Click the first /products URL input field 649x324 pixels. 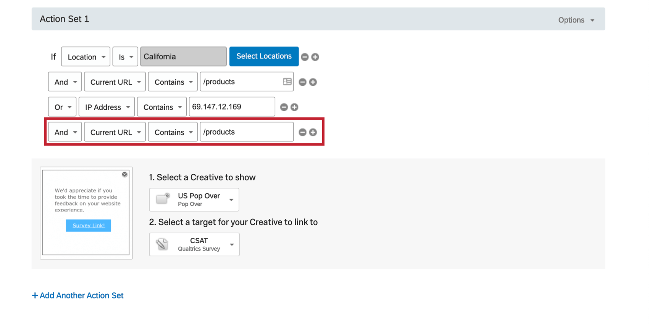tap(247, 82)
